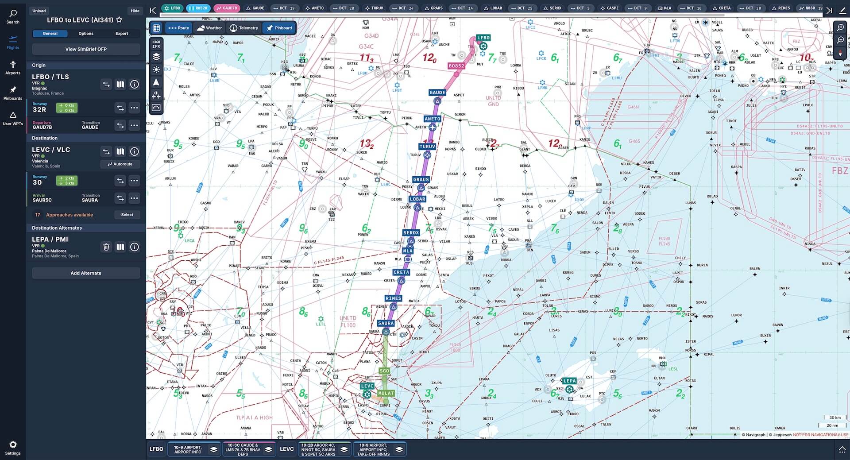
Task: Switch map brightness with the sun icon
Action: [x=156, y=70]
